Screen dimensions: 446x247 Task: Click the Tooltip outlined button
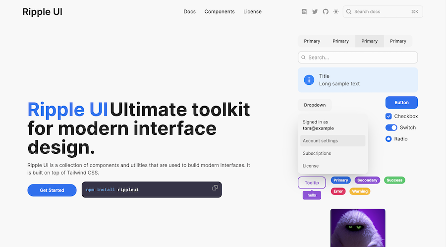(x=312, y=183)
